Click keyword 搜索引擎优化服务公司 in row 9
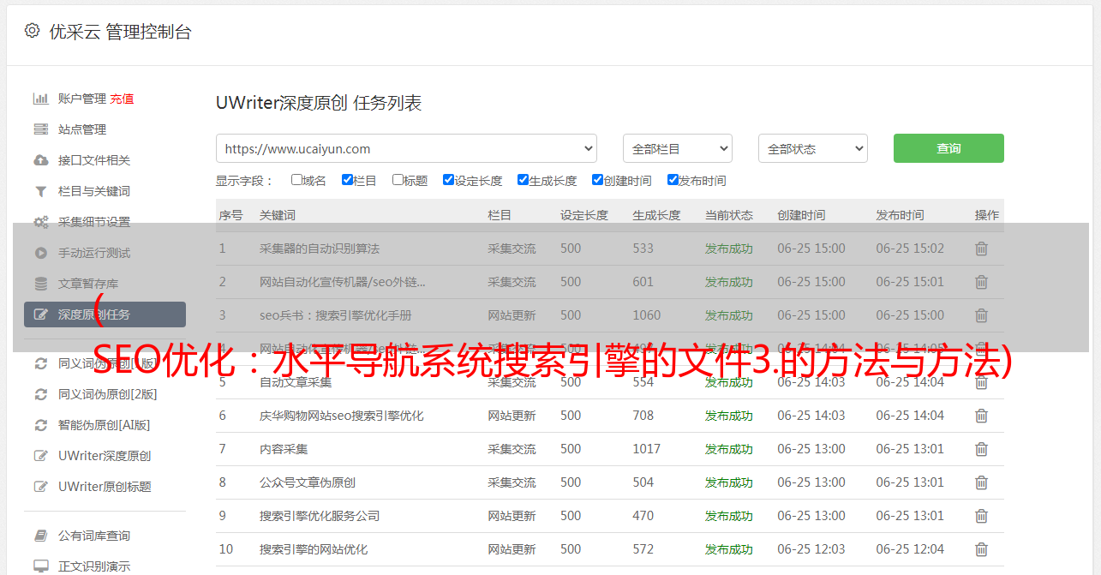 coord(320,516)
